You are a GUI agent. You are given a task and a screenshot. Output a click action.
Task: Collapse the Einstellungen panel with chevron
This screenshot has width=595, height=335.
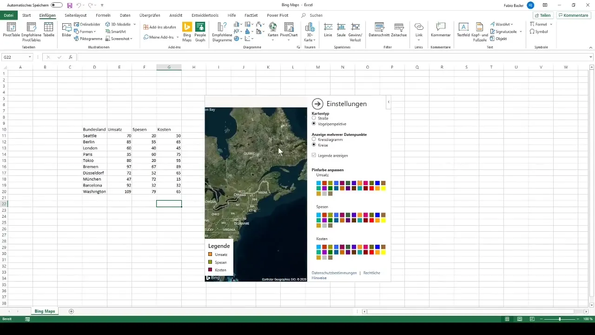pos(389,102)
